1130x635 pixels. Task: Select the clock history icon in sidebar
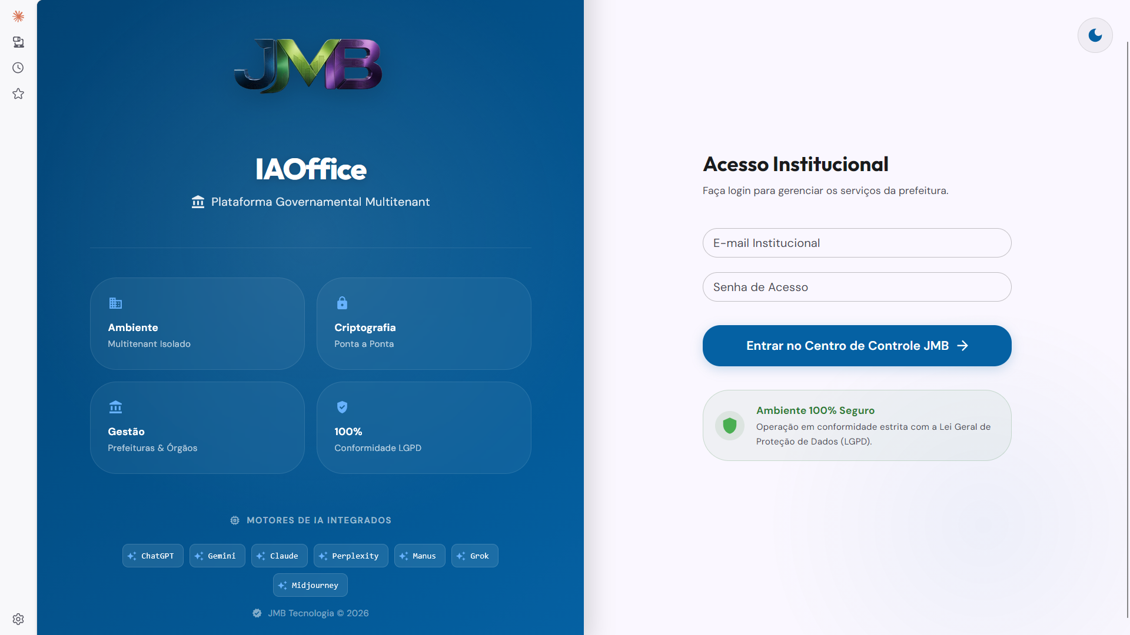pos(18,68)
